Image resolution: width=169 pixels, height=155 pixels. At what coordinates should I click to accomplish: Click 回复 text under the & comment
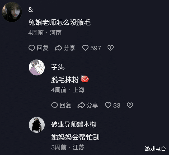tap(43, 48)
